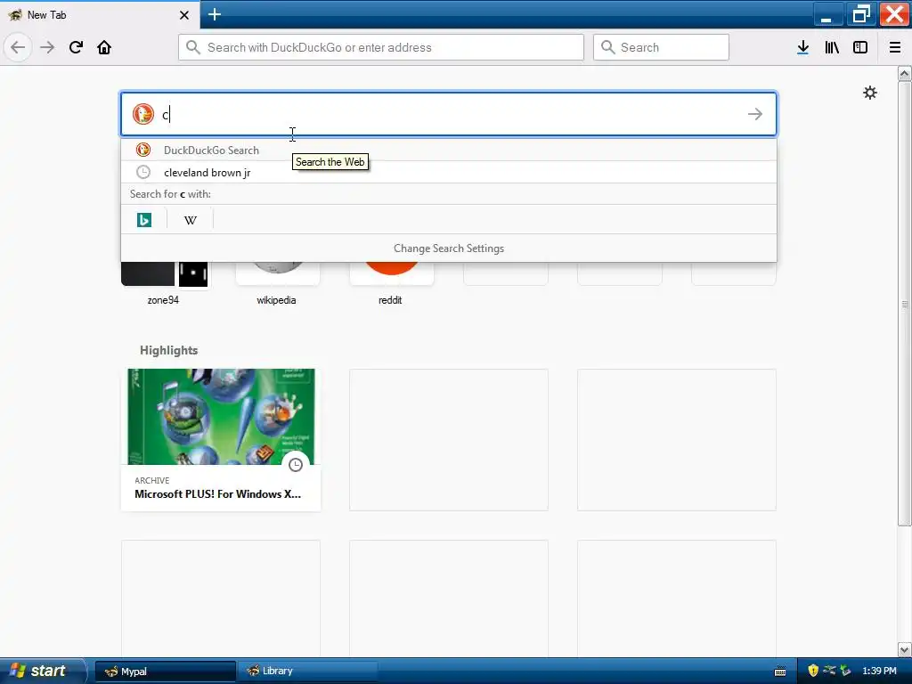Image resolution: width=912 pixels, height=684 pixels.
Task: Click scrollbar down arrow
Action: 905,649
